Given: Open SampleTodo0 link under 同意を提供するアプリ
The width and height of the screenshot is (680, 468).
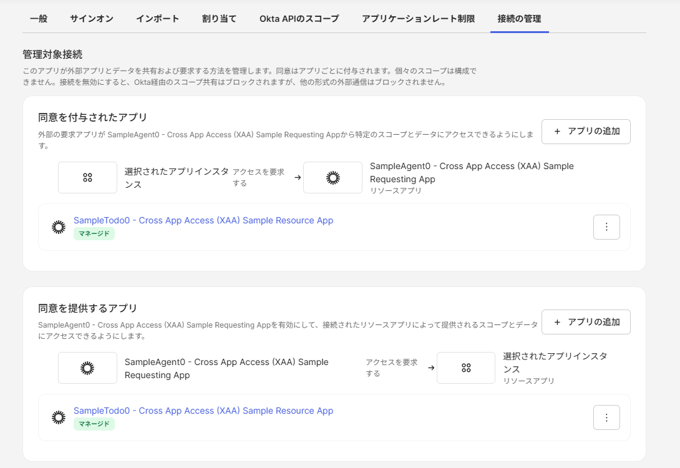Looking at the screenshot, I should pyautogui.click(x=203, y=411).
